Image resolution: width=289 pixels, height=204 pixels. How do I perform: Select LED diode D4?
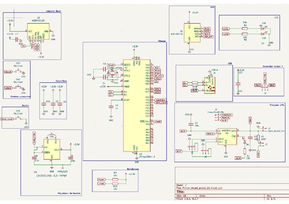(263, 28)
